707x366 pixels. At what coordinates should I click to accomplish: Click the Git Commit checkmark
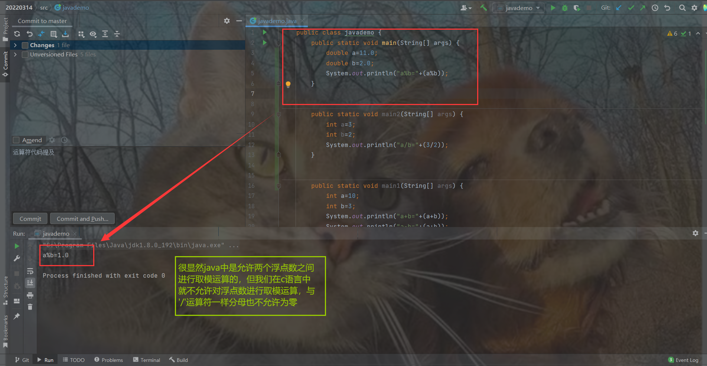(x=631, y=8)
